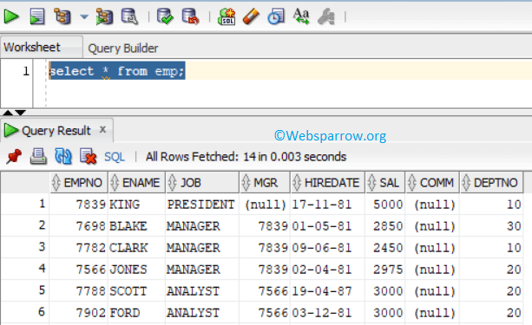The height and width of the screenshot is (325, 532).
Task: Click the select * from emp statement
Action: [117, 71]
